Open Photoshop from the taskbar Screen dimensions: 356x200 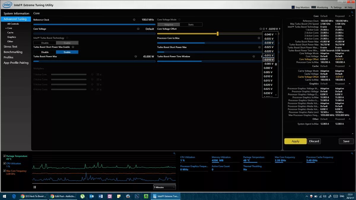pos(137,196)
